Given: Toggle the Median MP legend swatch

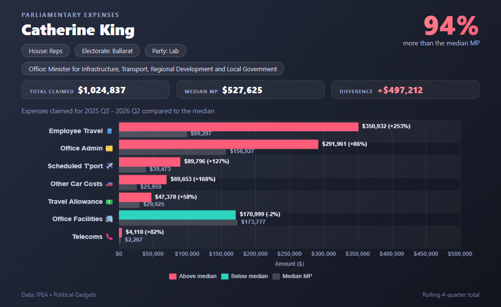Looking at the screenshot, I should point(276,277).
